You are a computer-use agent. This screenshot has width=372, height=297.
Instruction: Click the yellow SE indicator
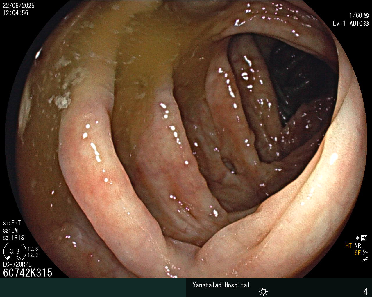[357, 253]
